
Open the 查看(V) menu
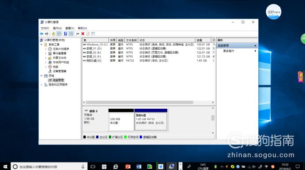coord(70,28)
